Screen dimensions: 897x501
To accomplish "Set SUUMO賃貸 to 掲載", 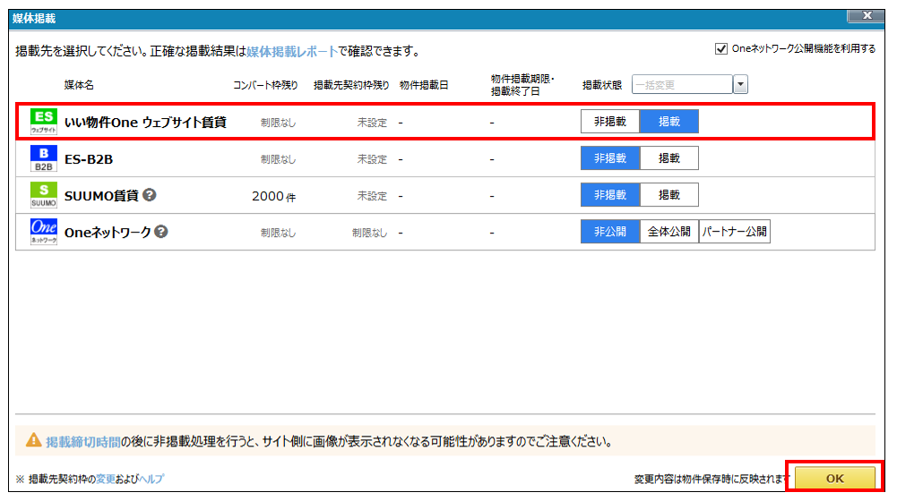I will point(668,195).
